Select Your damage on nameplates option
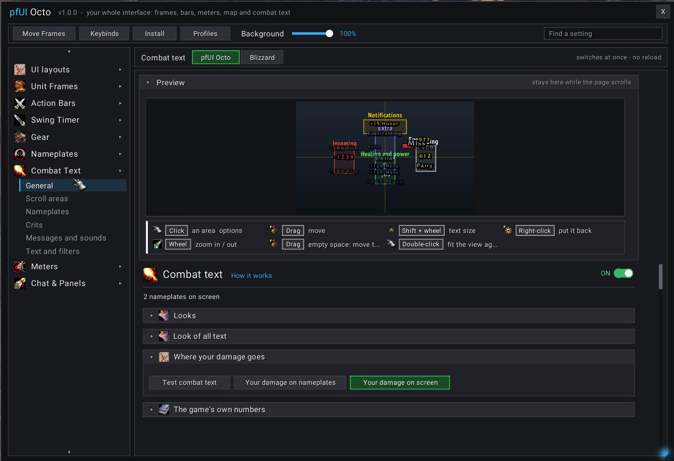The height and width of the screenshot is (461, 674). [290, 382]
